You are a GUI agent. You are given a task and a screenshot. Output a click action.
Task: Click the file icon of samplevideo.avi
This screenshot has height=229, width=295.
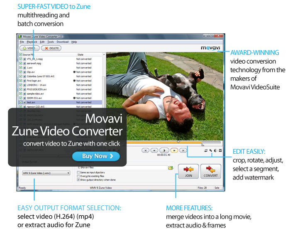pyautogui.click(x=24, y=94)
